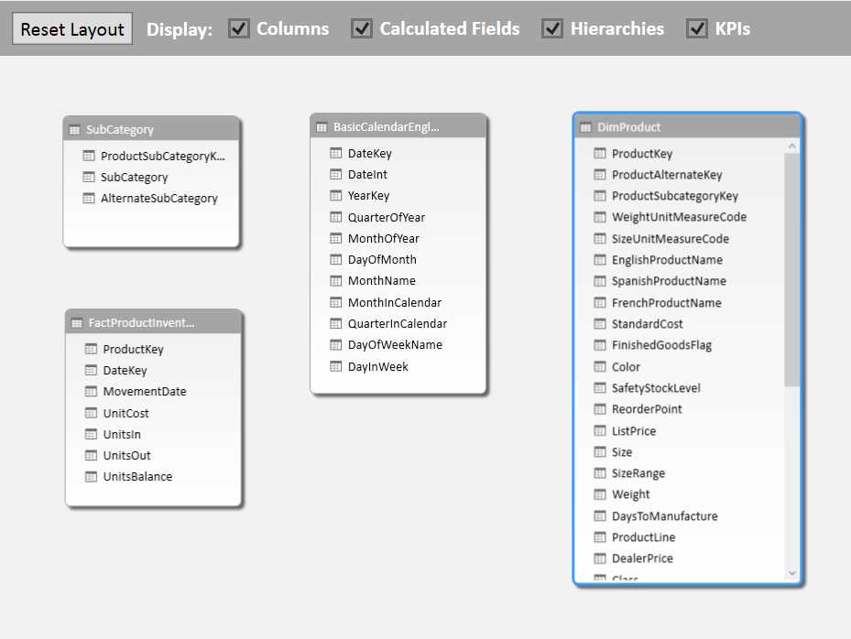Click column icon beside SizeRange
The image size is (851, 639).
pyautogui.click(x=600, y=473)
